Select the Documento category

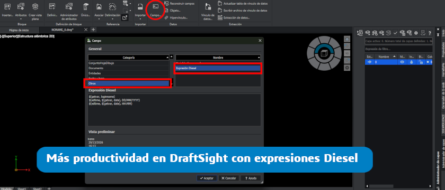pos(129,68)
